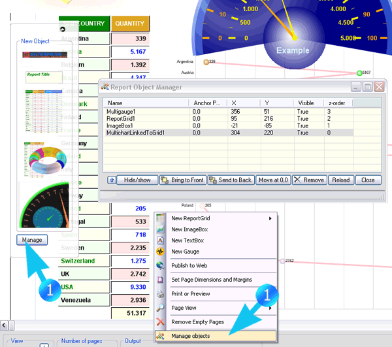Click the New Gauge yellow dial icon
The height and width of the screenshot is (347, 392).
click(160, 251)
